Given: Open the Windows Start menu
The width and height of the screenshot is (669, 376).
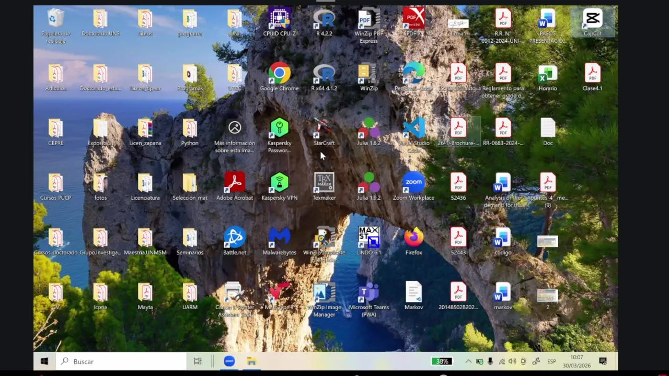Looking at the screenshot, I should [x=44, y=361].
